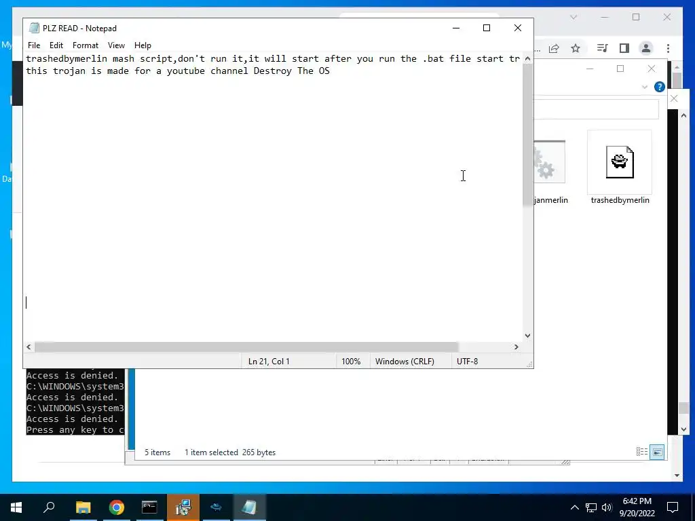Open the Windows Start menu
695x521 pixels.
pos(16,507)
